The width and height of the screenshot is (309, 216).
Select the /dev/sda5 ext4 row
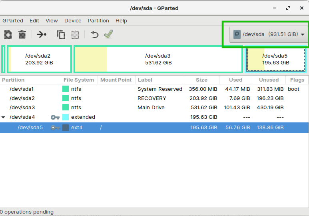click(154, 128)
